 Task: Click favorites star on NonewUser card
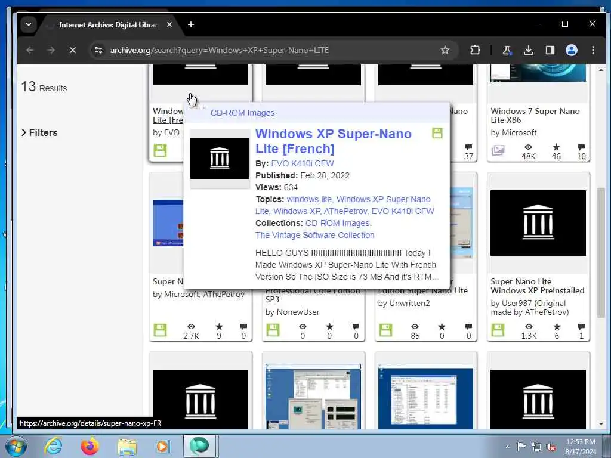(329, 327)
